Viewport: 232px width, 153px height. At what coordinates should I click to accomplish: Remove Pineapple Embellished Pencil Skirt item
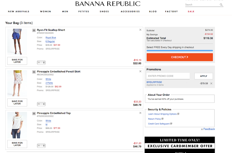click(140, 71)
